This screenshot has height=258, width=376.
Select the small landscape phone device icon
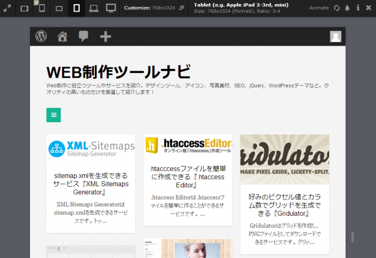coord(59,9)
